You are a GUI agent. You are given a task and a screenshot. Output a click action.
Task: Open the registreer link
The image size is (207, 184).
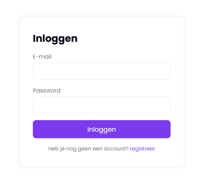click(x=142, y=148)
